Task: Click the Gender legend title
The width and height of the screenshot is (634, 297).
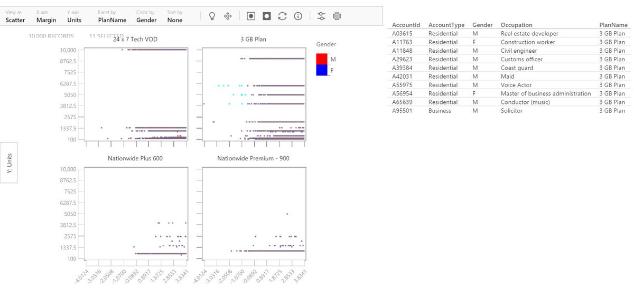Action: (x=326, y=44)
